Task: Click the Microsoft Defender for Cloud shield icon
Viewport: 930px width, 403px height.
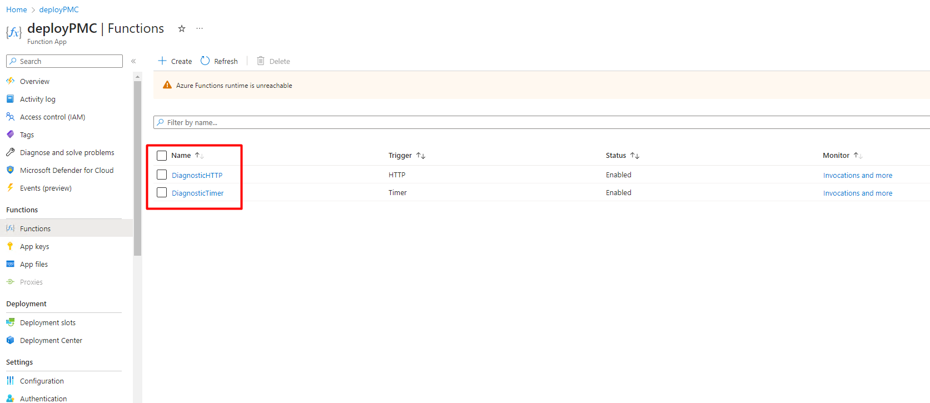Action: coord(10,170)
